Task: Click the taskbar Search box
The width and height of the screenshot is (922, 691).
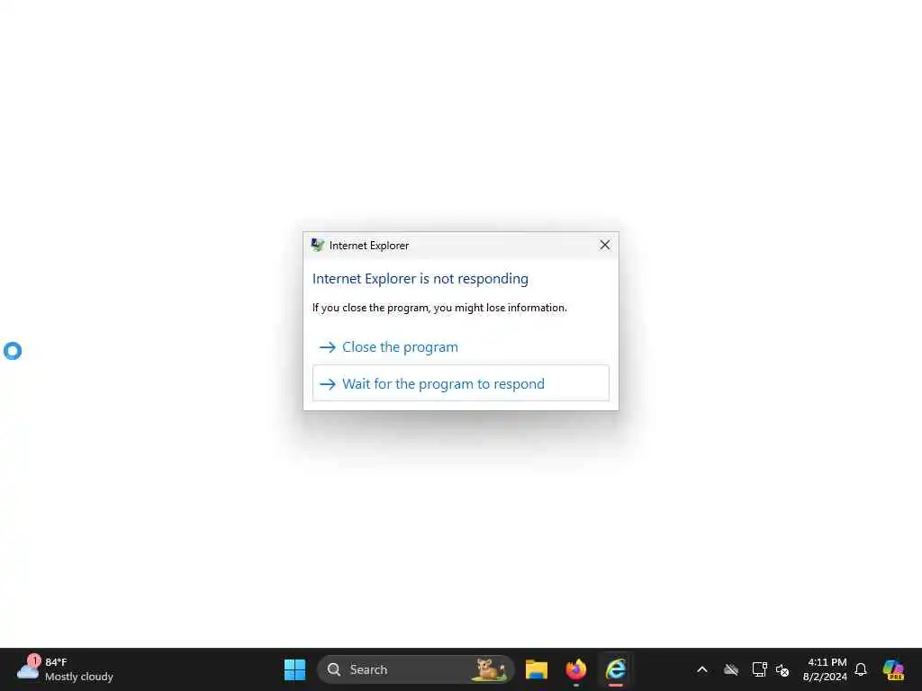Action: 416,669
